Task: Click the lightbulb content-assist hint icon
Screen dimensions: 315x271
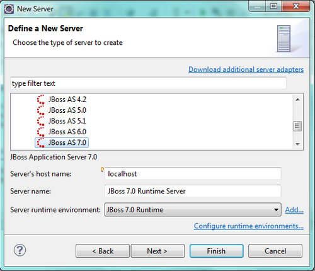Action: pyautogui.click(x=102, y=170)
